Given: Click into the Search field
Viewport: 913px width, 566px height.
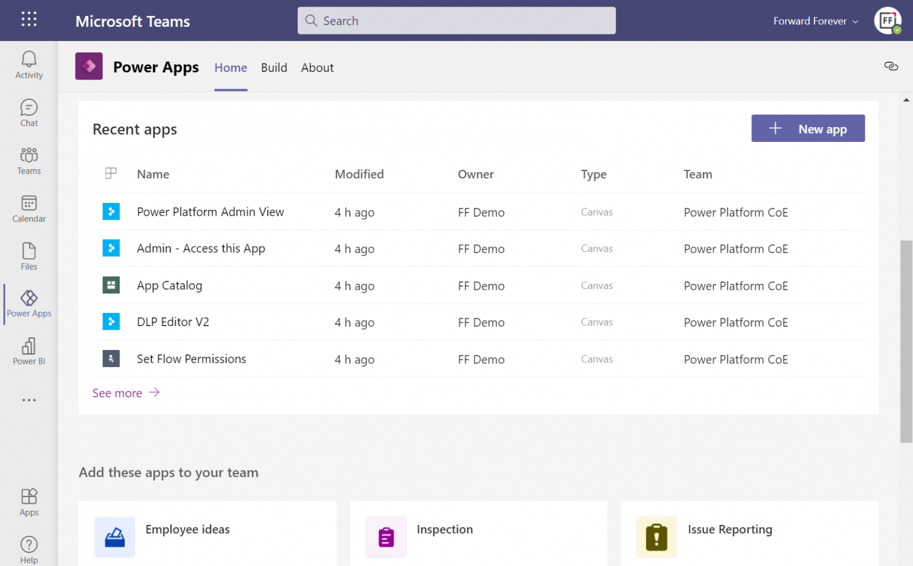Looking at the screenshot, I should 456,21.
